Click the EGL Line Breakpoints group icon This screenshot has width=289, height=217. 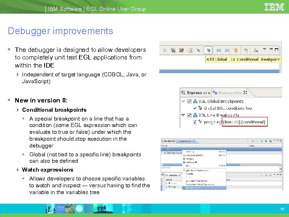coord(195,115)
